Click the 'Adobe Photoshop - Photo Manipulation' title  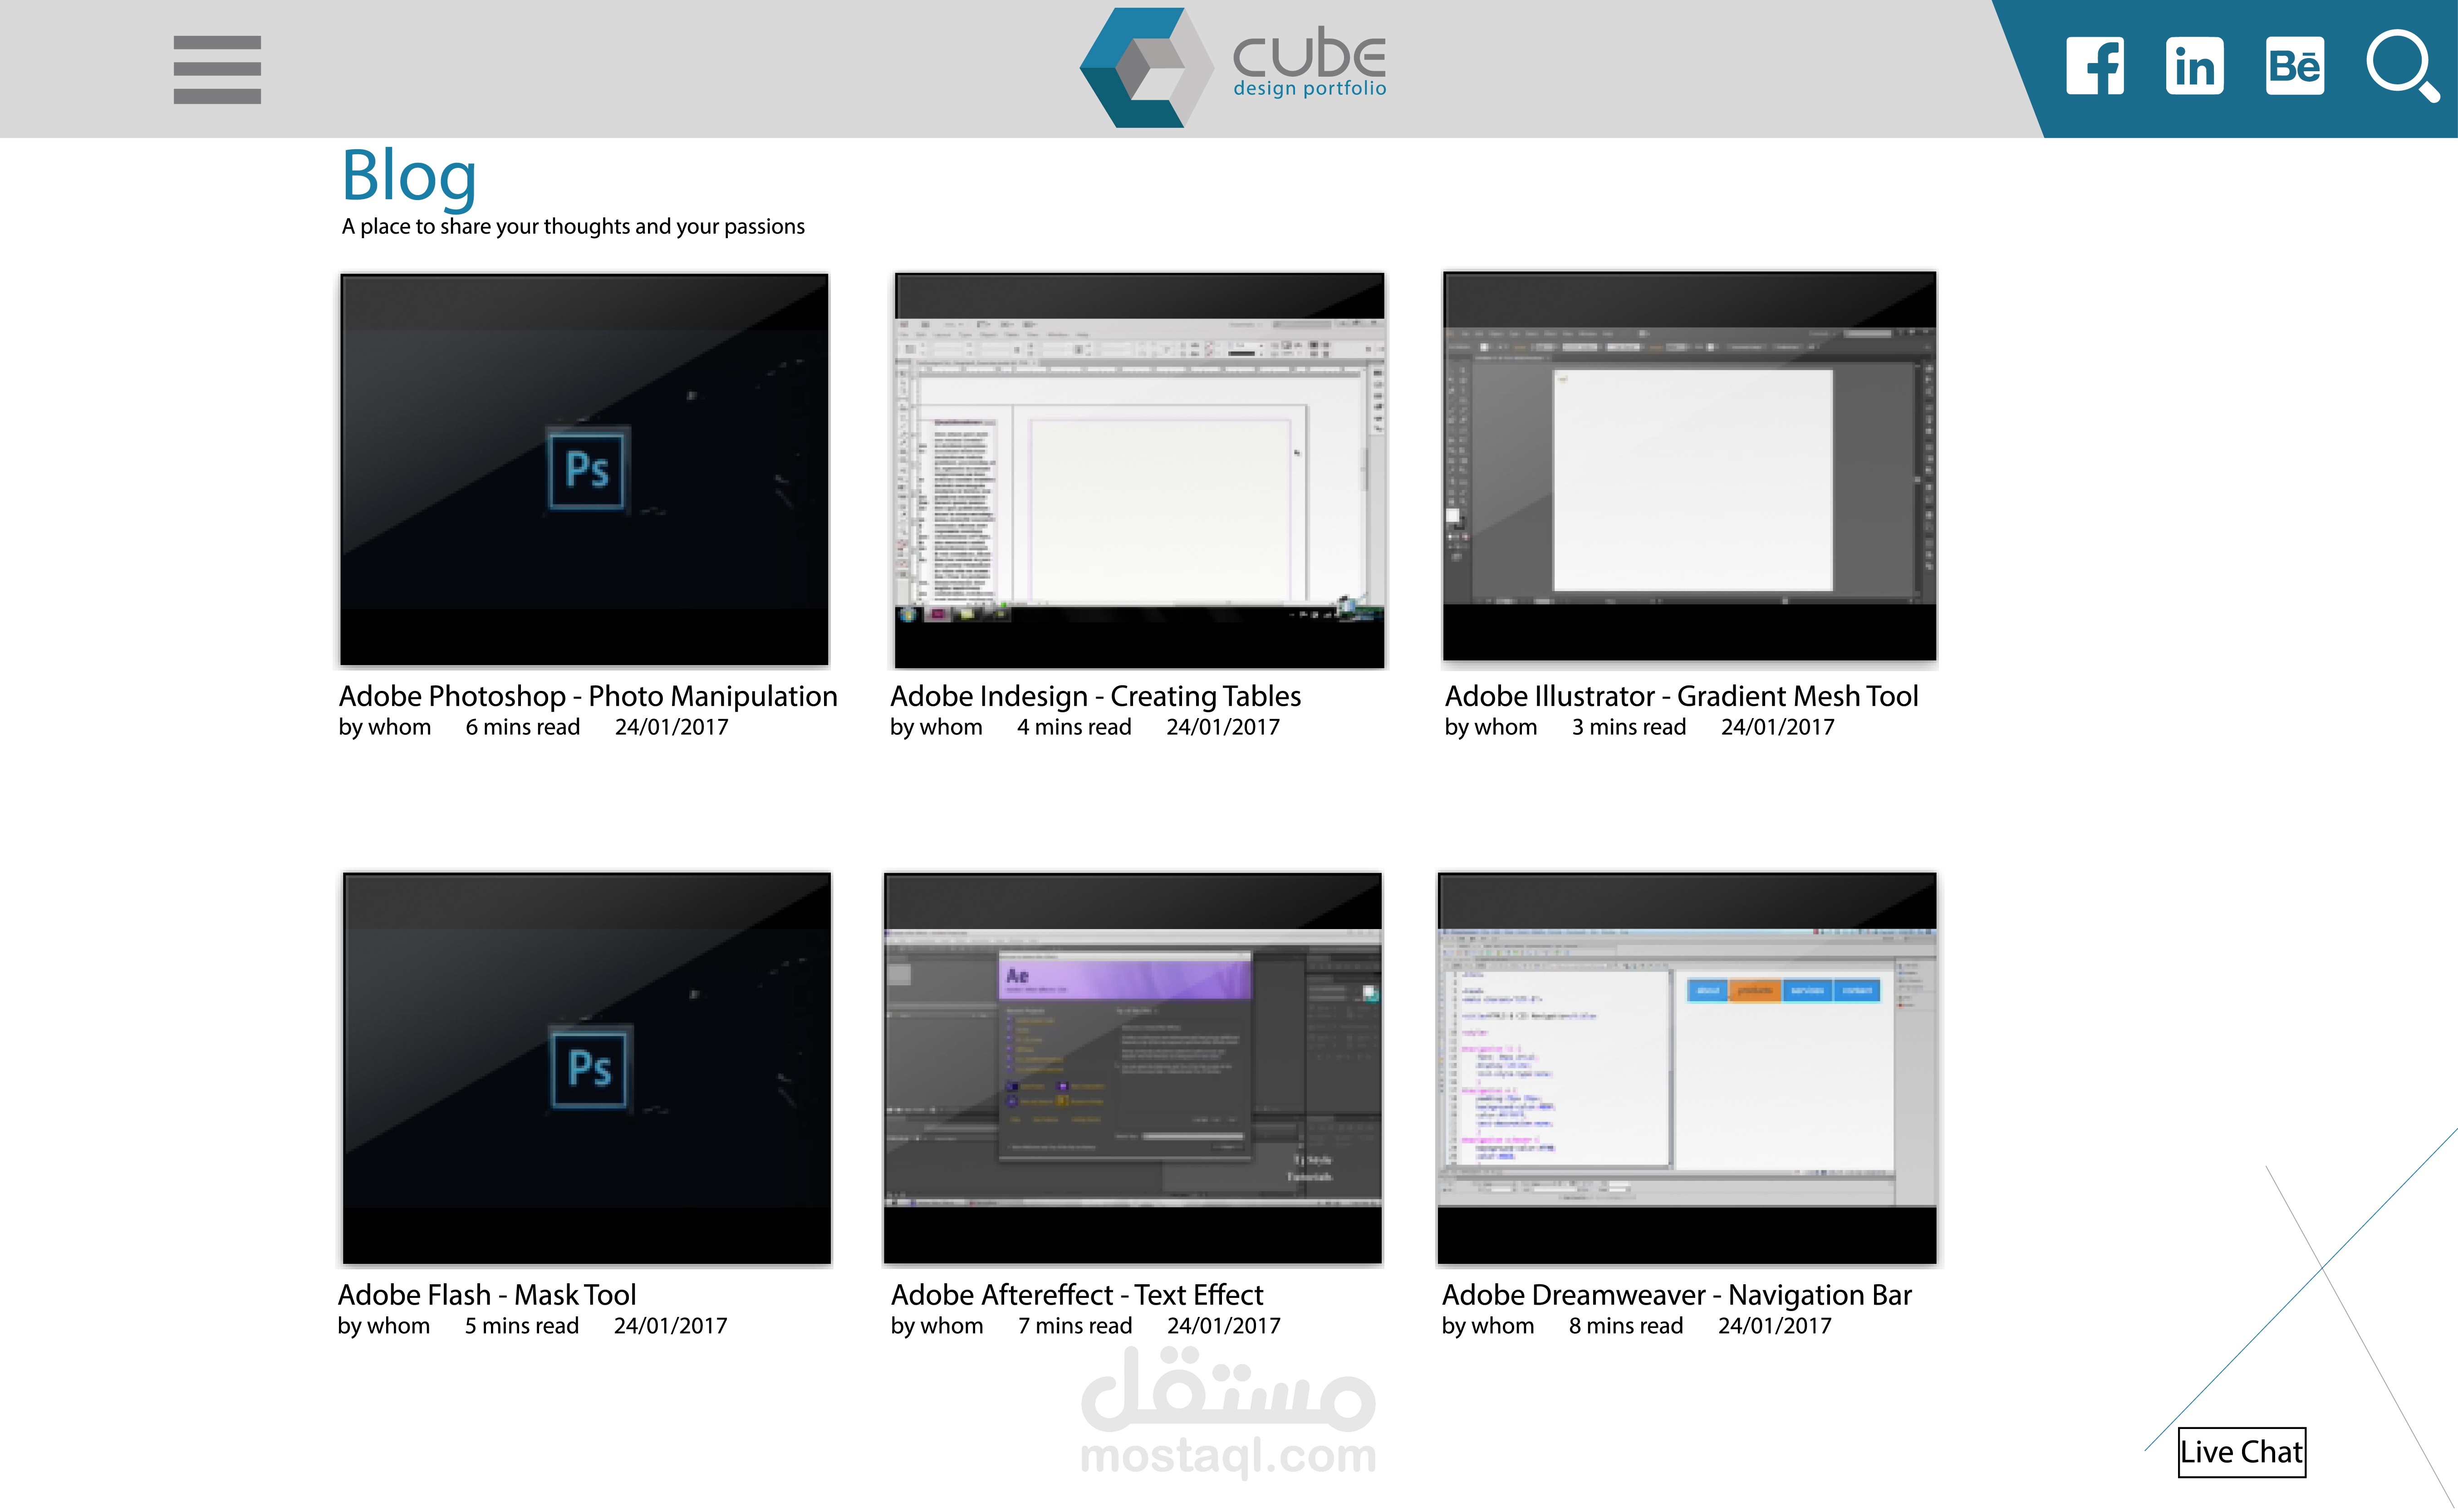coord(588,696)
